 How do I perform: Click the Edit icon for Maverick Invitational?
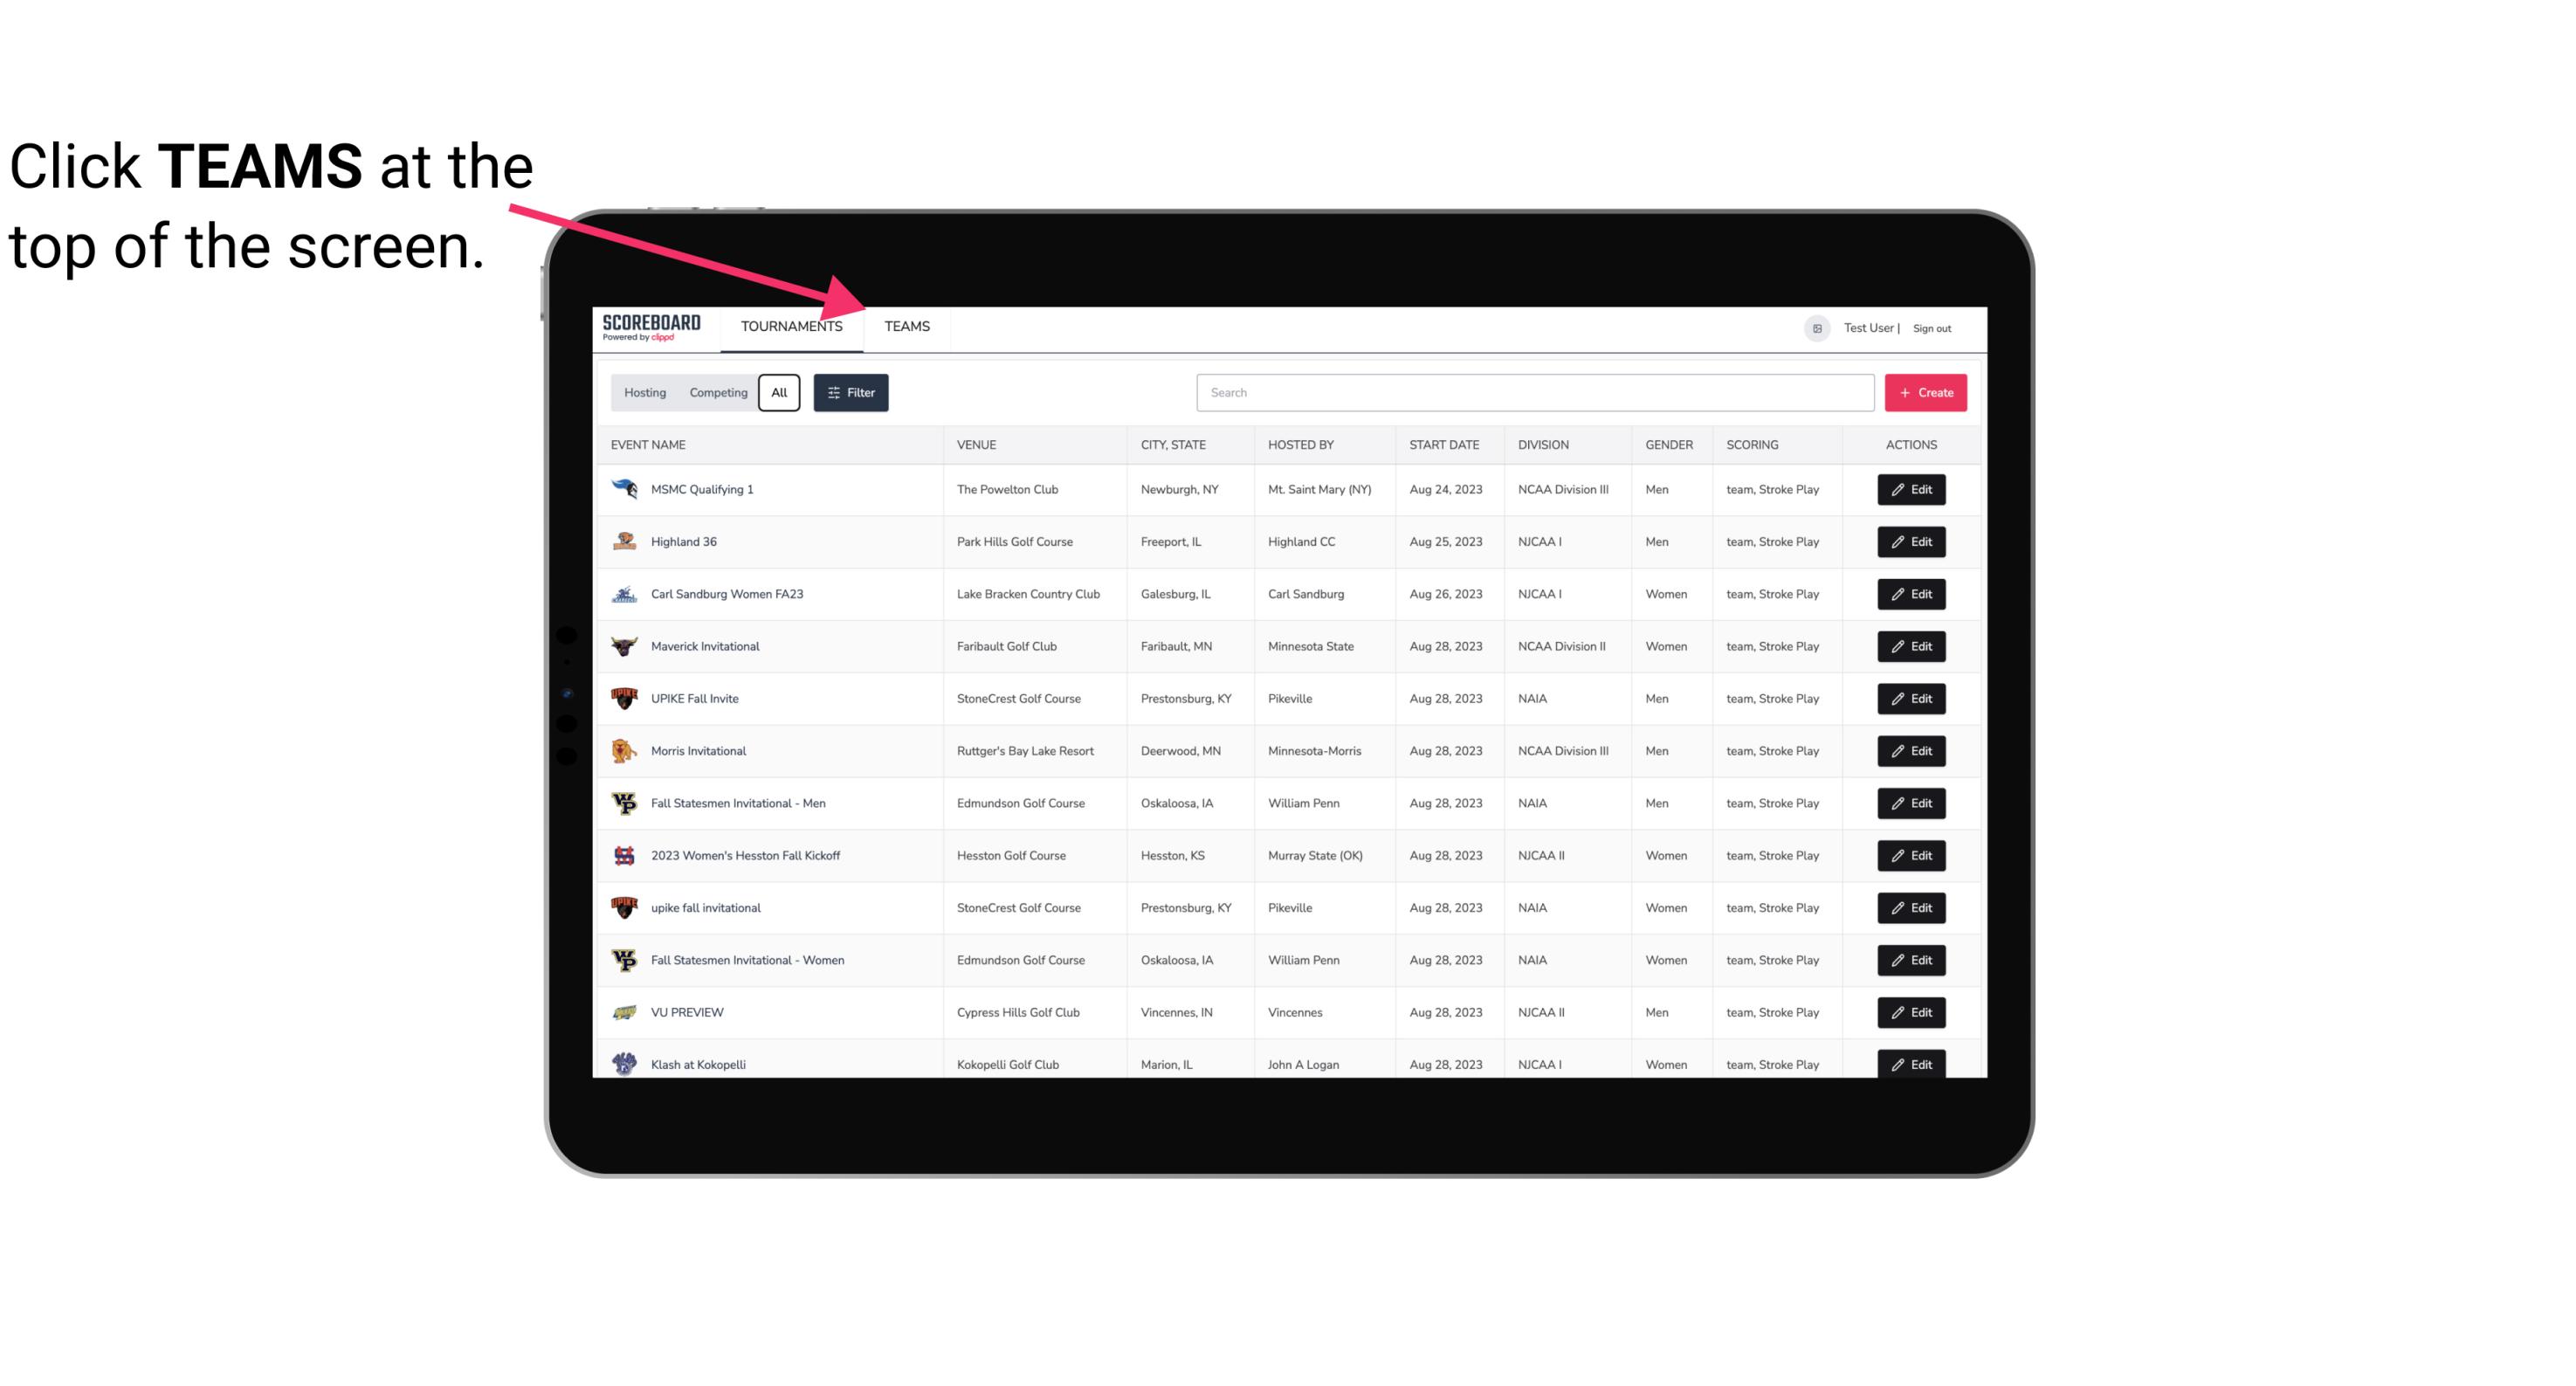1911,645
